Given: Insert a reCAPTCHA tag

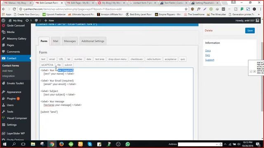Looking at the screenshot, I should click(47, 65).
